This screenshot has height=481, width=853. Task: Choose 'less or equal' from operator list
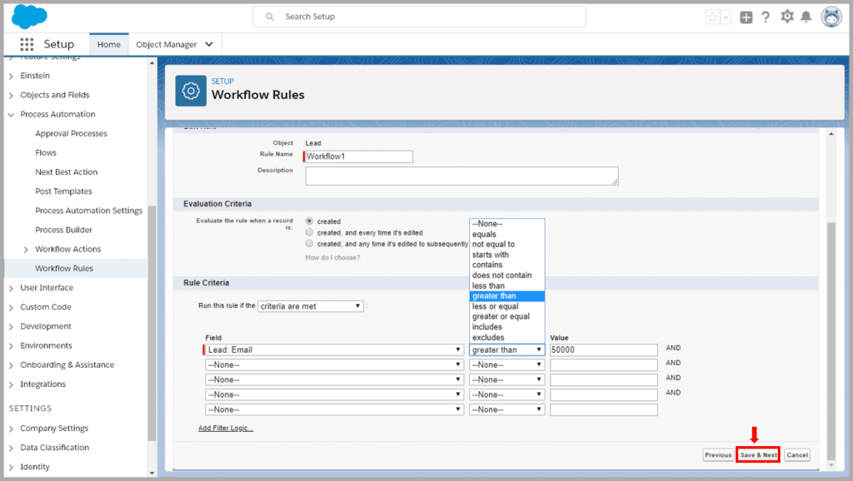pyautogui.click(x=495, y=306)
